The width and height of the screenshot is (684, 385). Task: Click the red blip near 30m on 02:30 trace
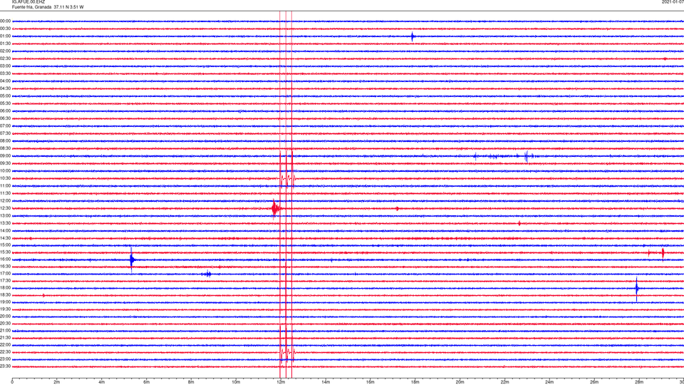(x=665, y=58)
